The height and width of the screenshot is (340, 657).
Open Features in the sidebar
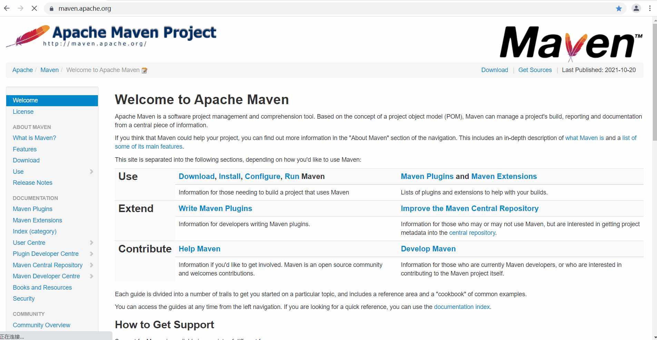pos(24,149)
